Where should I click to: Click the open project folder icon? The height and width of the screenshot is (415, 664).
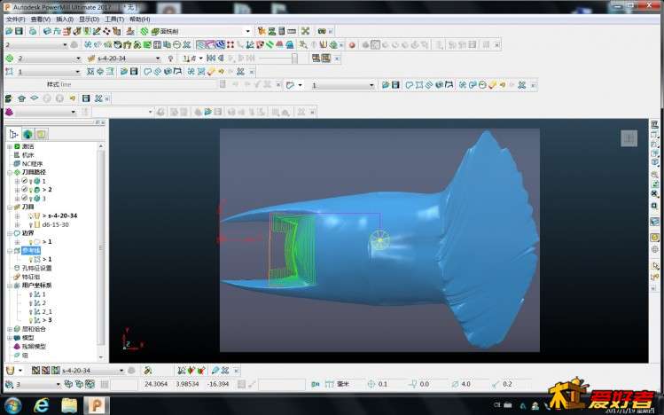click(9, 31)
